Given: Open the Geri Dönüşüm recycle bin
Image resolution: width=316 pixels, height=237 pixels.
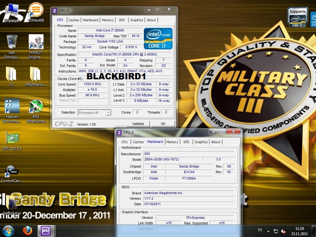Looking at the screenshot, I should pyautogui.click(x=12, y=47).
